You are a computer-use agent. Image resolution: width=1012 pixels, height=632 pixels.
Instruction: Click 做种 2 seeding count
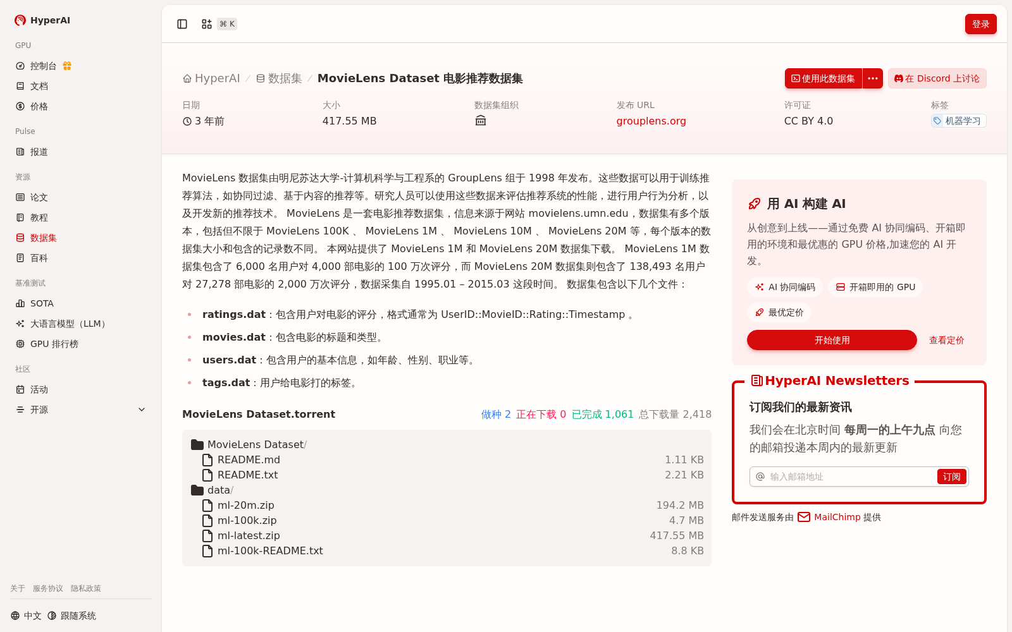click(496, 414)
